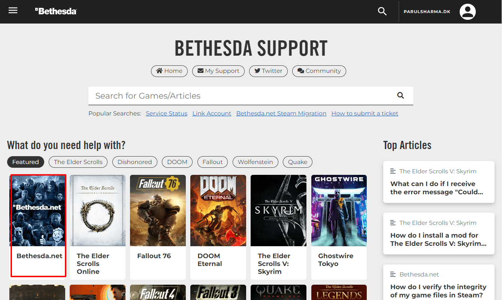Select The Elder Scrolls filter tab
The image size is (502, 300).
(78, 162)
